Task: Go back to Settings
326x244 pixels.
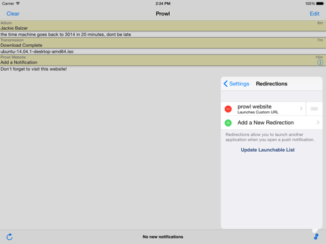Action: point(236,84)
